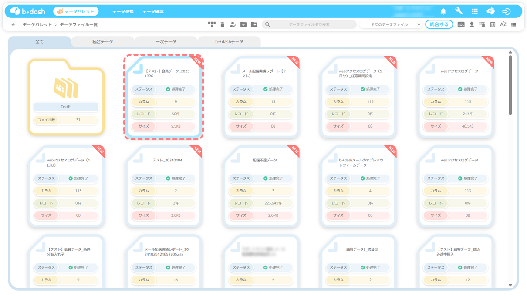The height and width of the screenshot is (296, 527).
Task: Open the データ連携 menu item
Action: [123, 11]
